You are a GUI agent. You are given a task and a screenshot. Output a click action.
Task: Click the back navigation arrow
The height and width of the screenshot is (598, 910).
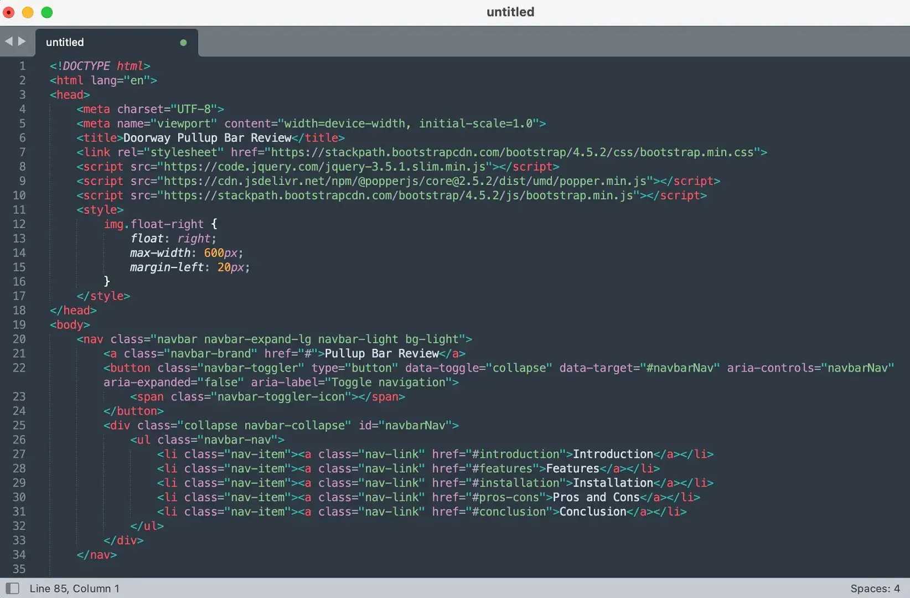pyautogui.click(x=8, y=41)
